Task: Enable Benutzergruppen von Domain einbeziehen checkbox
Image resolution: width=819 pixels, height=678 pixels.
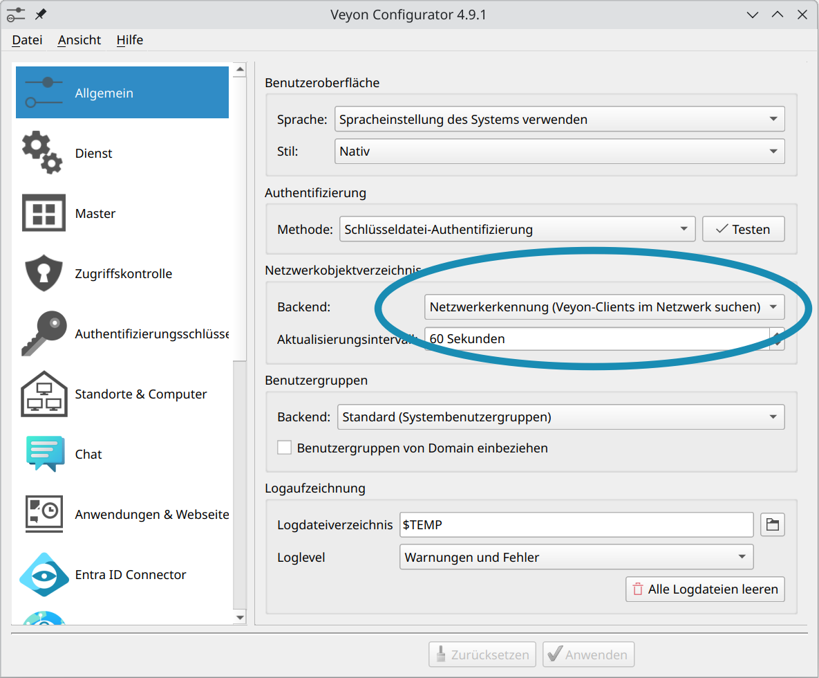Action: [284, 448]
